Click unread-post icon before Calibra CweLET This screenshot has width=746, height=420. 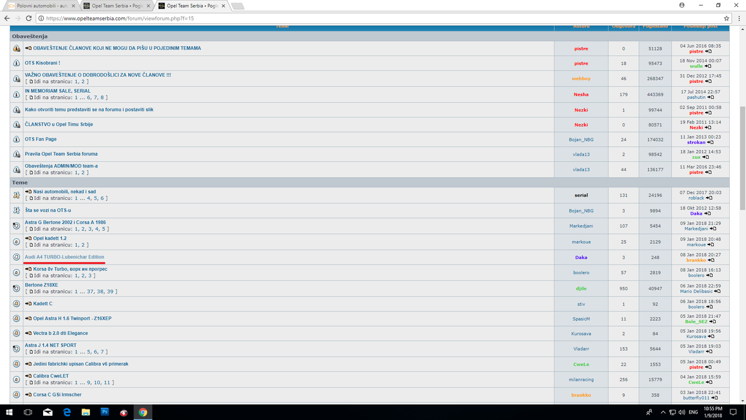(x=28, y=376)
